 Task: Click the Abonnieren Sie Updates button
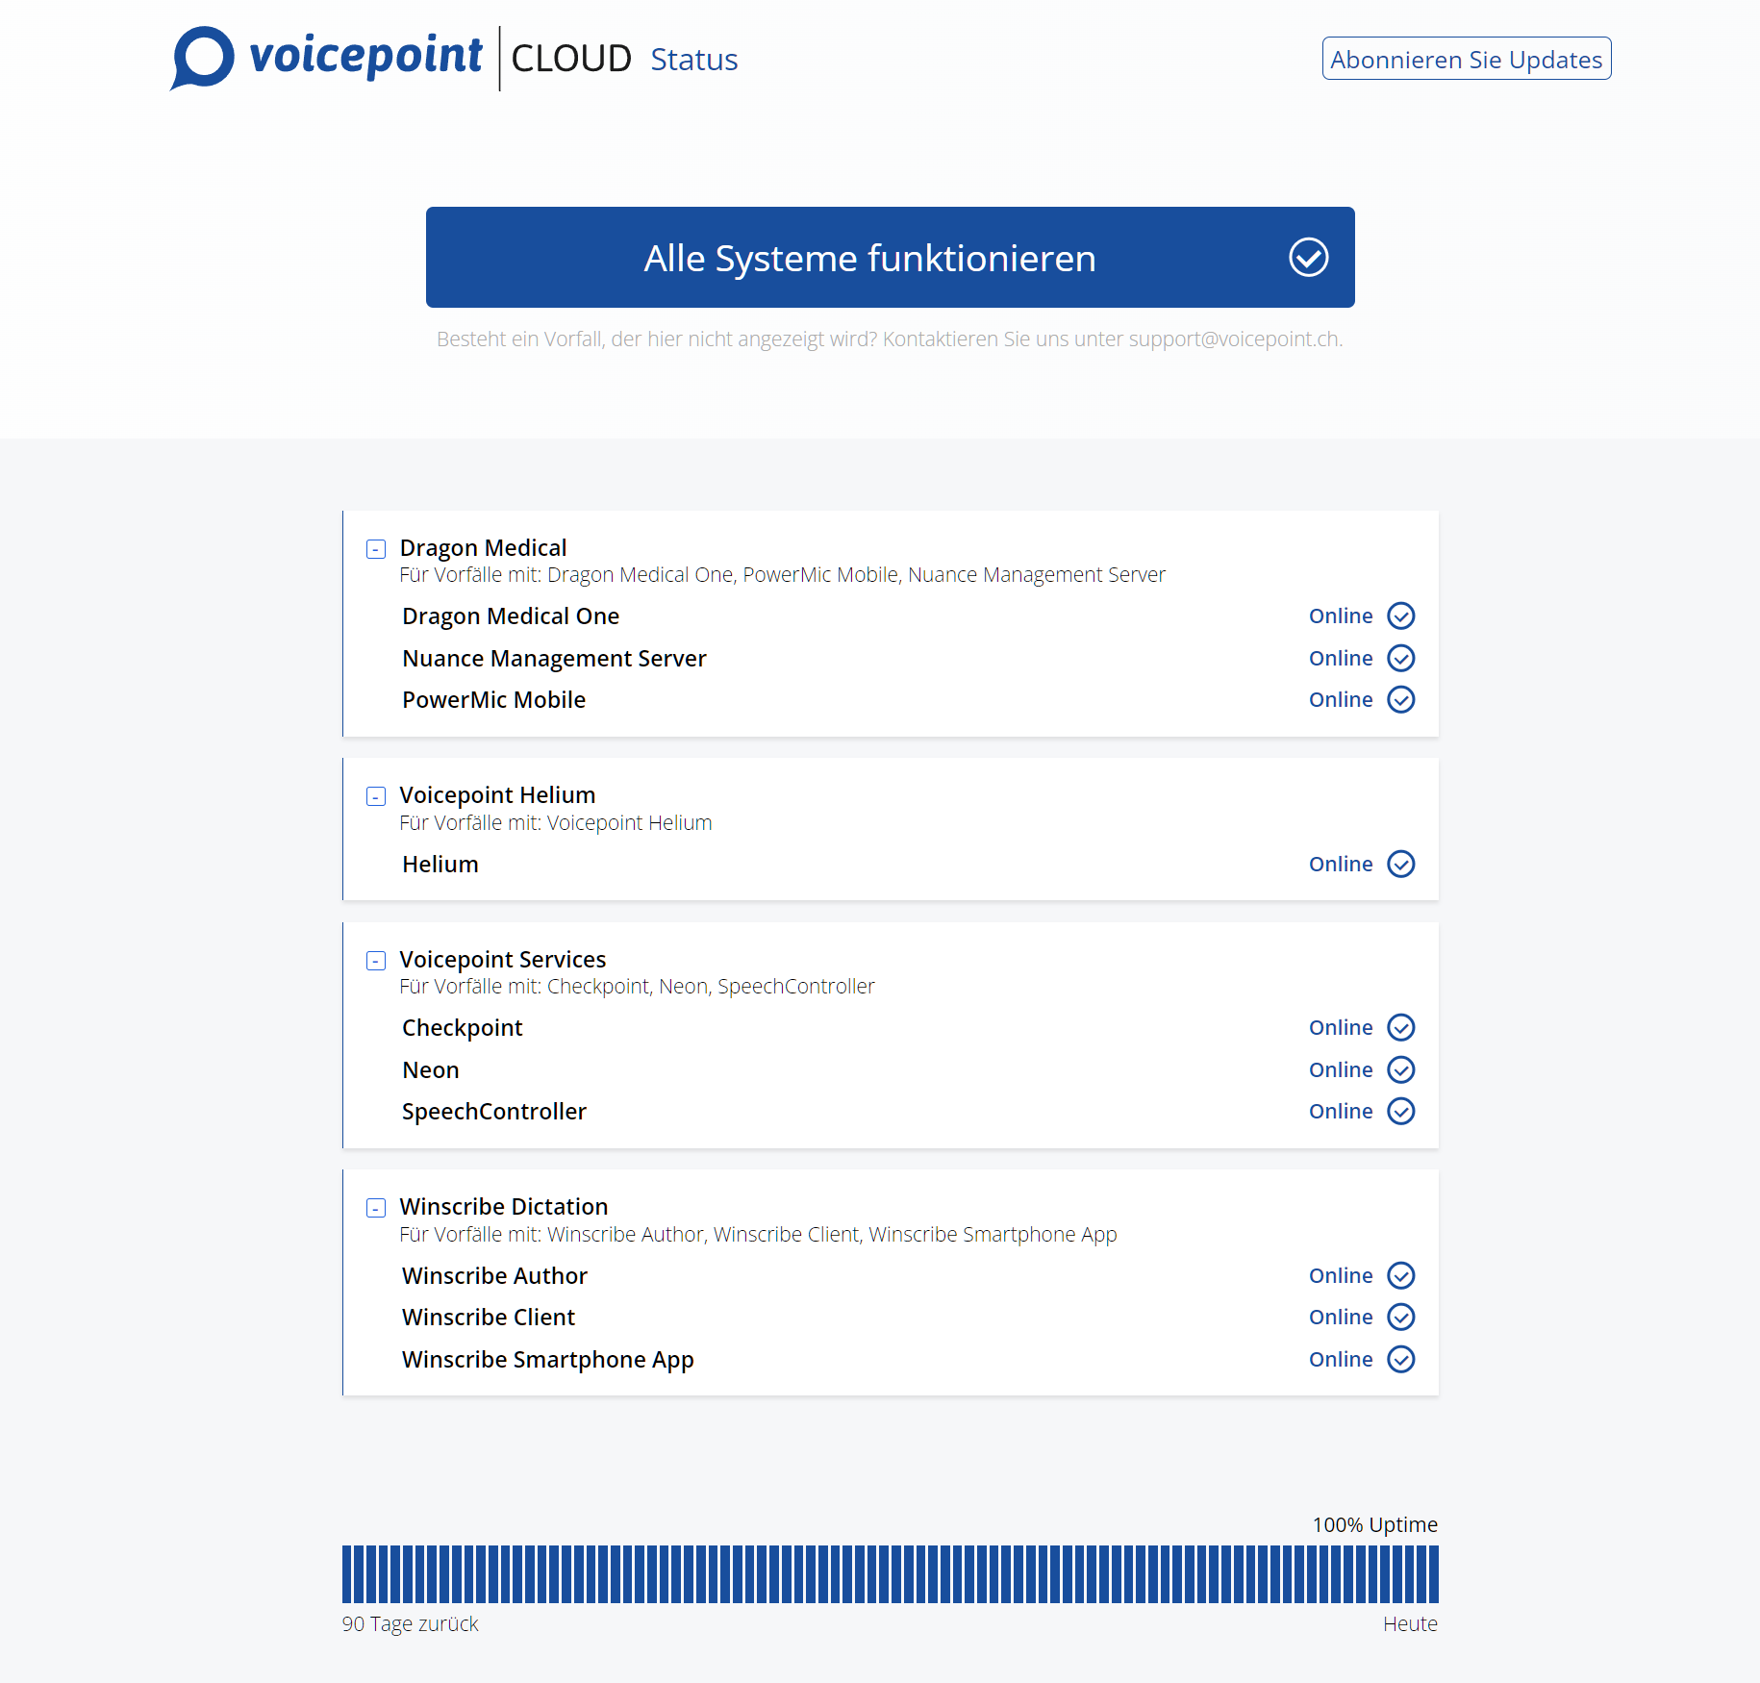pyautogui.click(x=1466, y=60)
